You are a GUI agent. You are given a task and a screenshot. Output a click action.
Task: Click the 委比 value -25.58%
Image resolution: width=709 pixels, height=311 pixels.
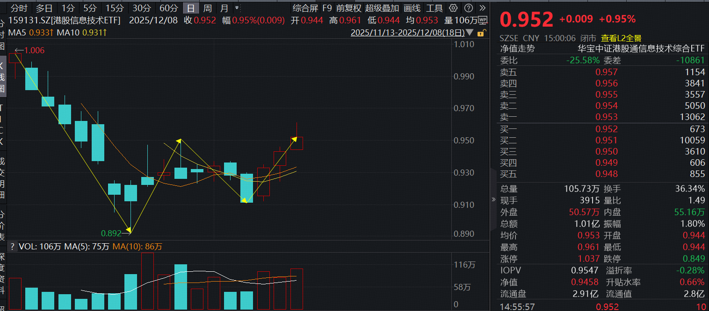point(582,60)
